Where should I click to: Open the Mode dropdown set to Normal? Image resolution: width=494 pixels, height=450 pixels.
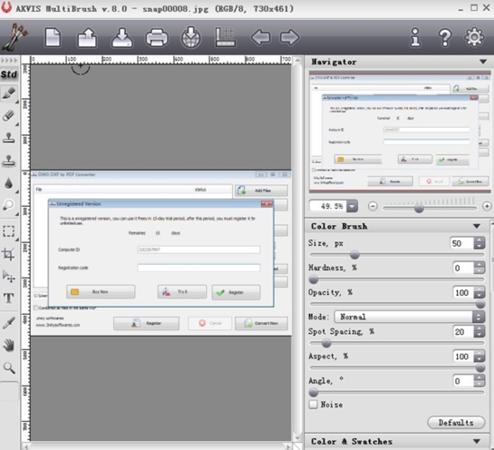tap(409, 317)
